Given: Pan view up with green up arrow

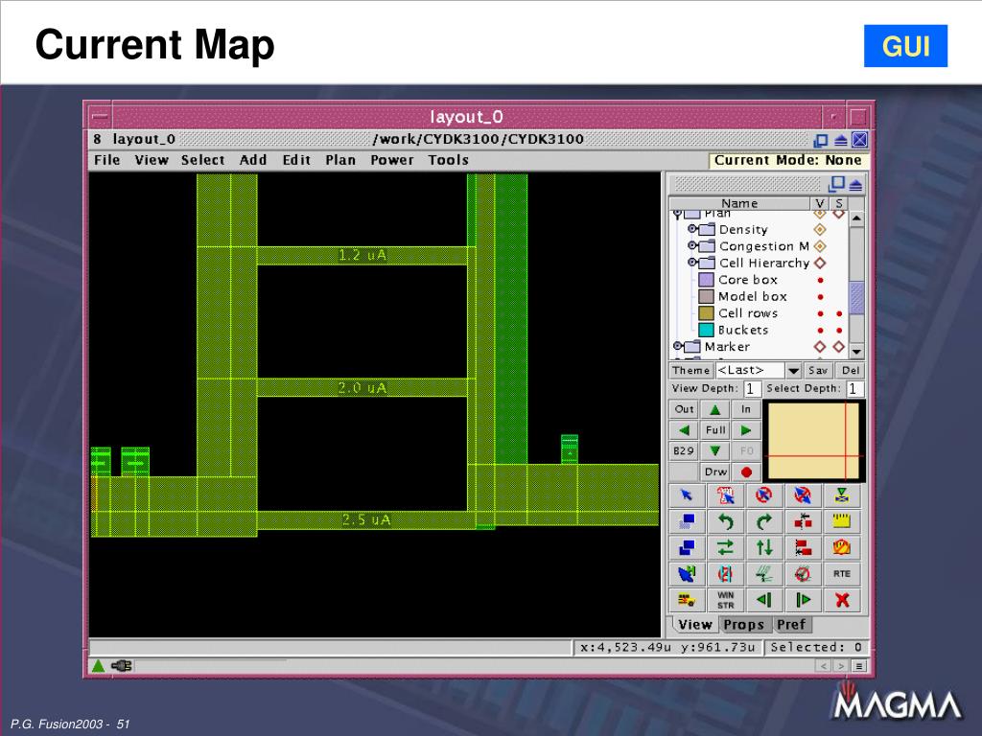Looking at the screenshot, I should (x=714, y=409).
